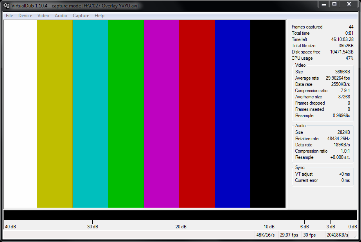
Task: Click the CPU usage value 47%
Action: pos(350,58)
